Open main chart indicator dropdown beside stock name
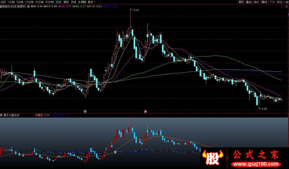Screen dimensions: 289x169 click(29, 6)
